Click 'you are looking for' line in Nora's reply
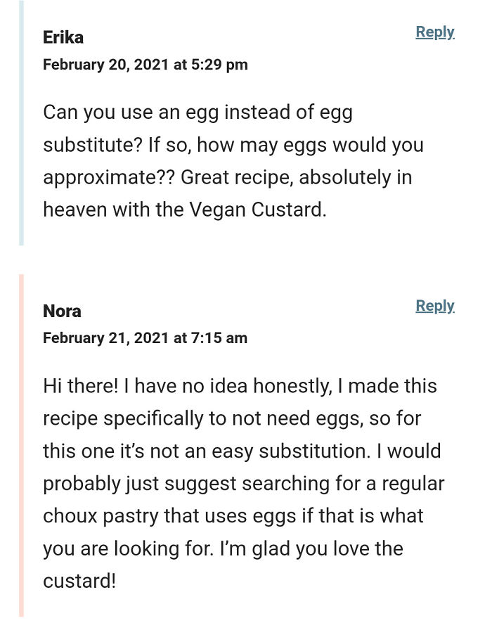This screenshot has width=492, height=637. (x=223, y=549)
